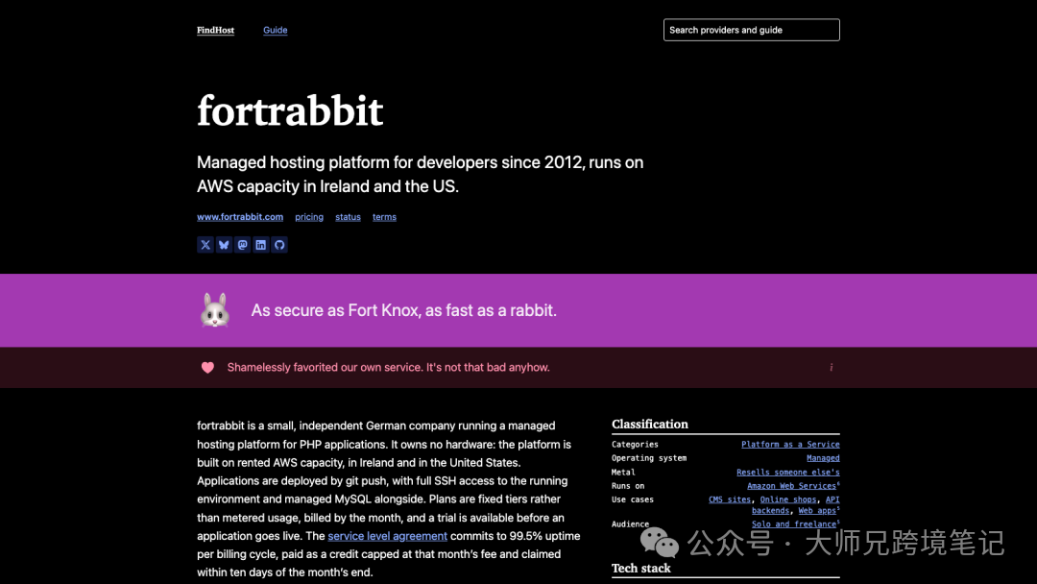Click the fortrabbit page title heading
This screenshot has width=1037, height=584.
pyautogui.click(x=290, y=110)
